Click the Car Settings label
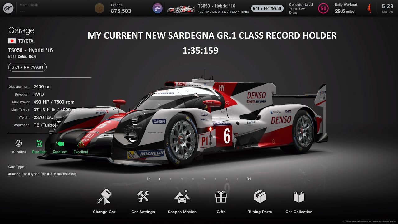Image resolution: width=398 pixels, height=224 pixels. [143, 212]
